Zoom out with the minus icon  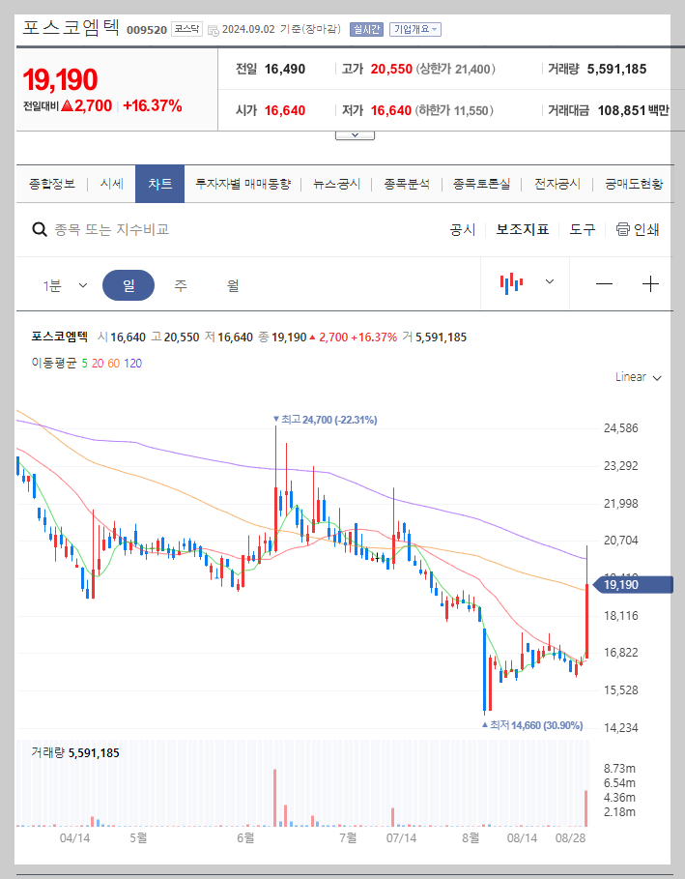click(x=604, y=283)
